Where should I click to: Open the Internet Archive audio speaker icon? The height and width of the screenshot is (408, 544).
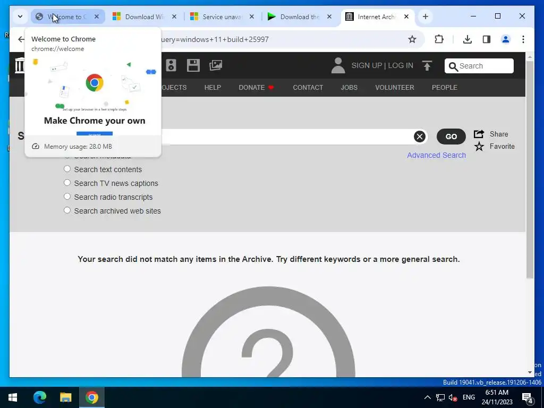pos(171,65)
